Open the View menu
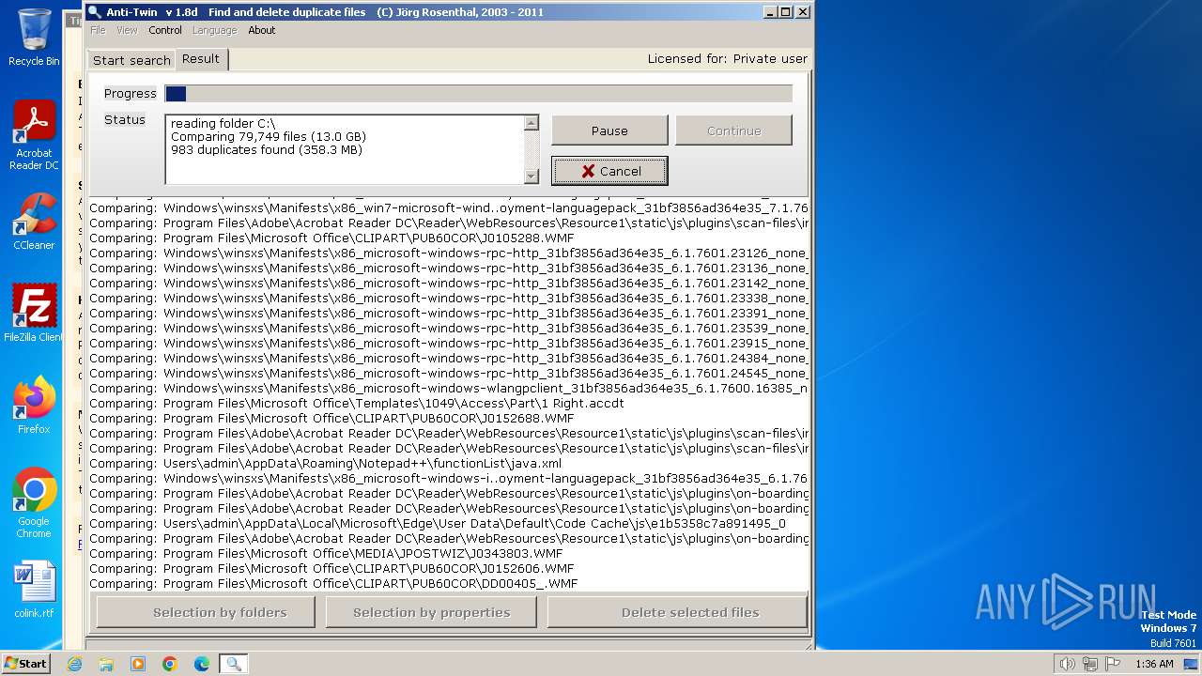The width and height of the screenshot is (1202, 676). (127, 30)
